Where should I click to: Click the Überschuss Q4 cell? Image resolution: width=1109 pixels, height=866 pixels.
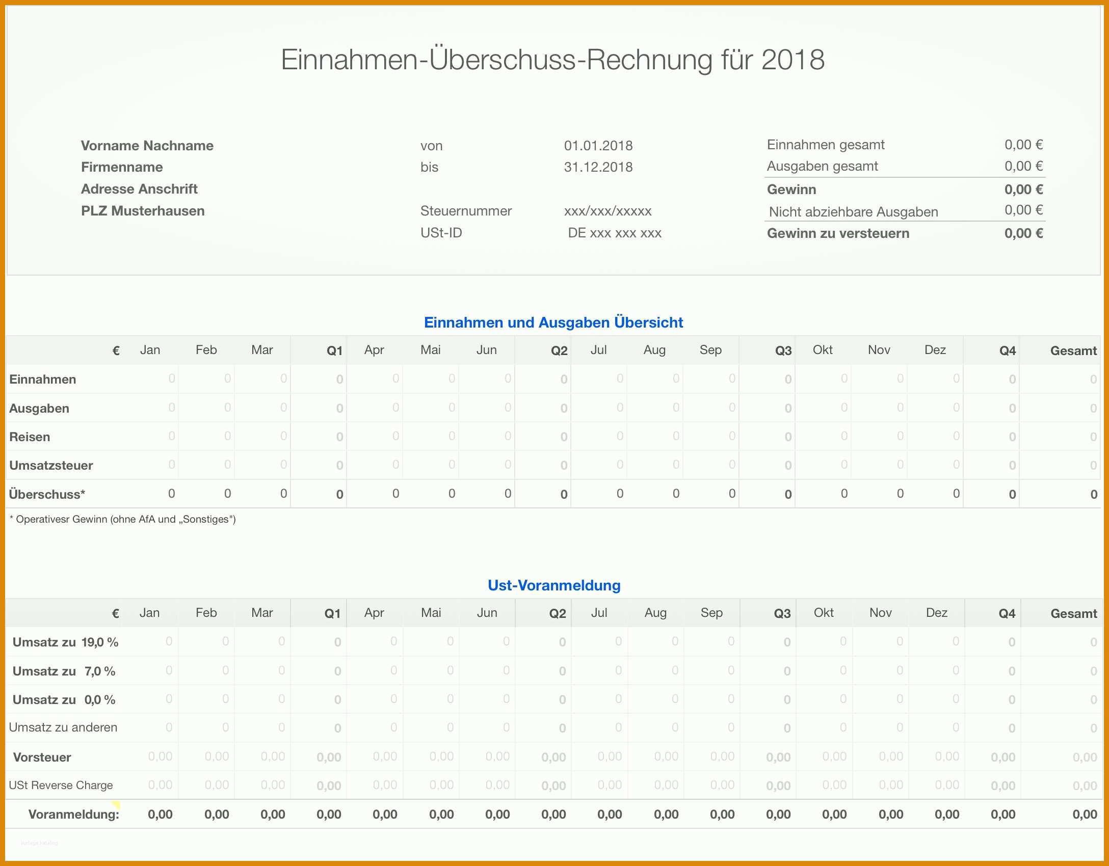coord(991,494)
